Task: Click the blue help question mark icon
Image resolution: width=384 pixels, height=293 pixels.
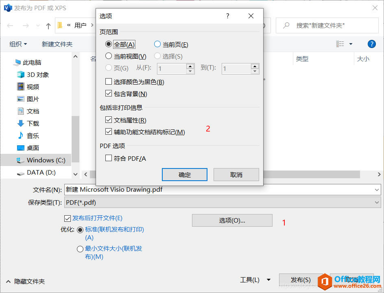Action: tap(371, 44)
